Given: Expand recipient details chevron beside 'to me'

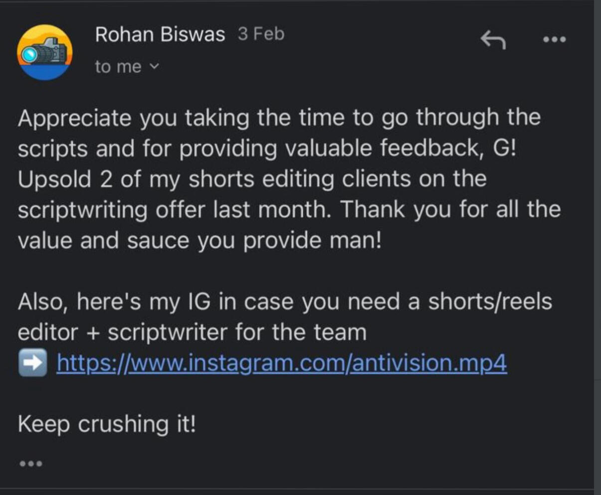Looking at the screenshot, I should click(155, 66).
